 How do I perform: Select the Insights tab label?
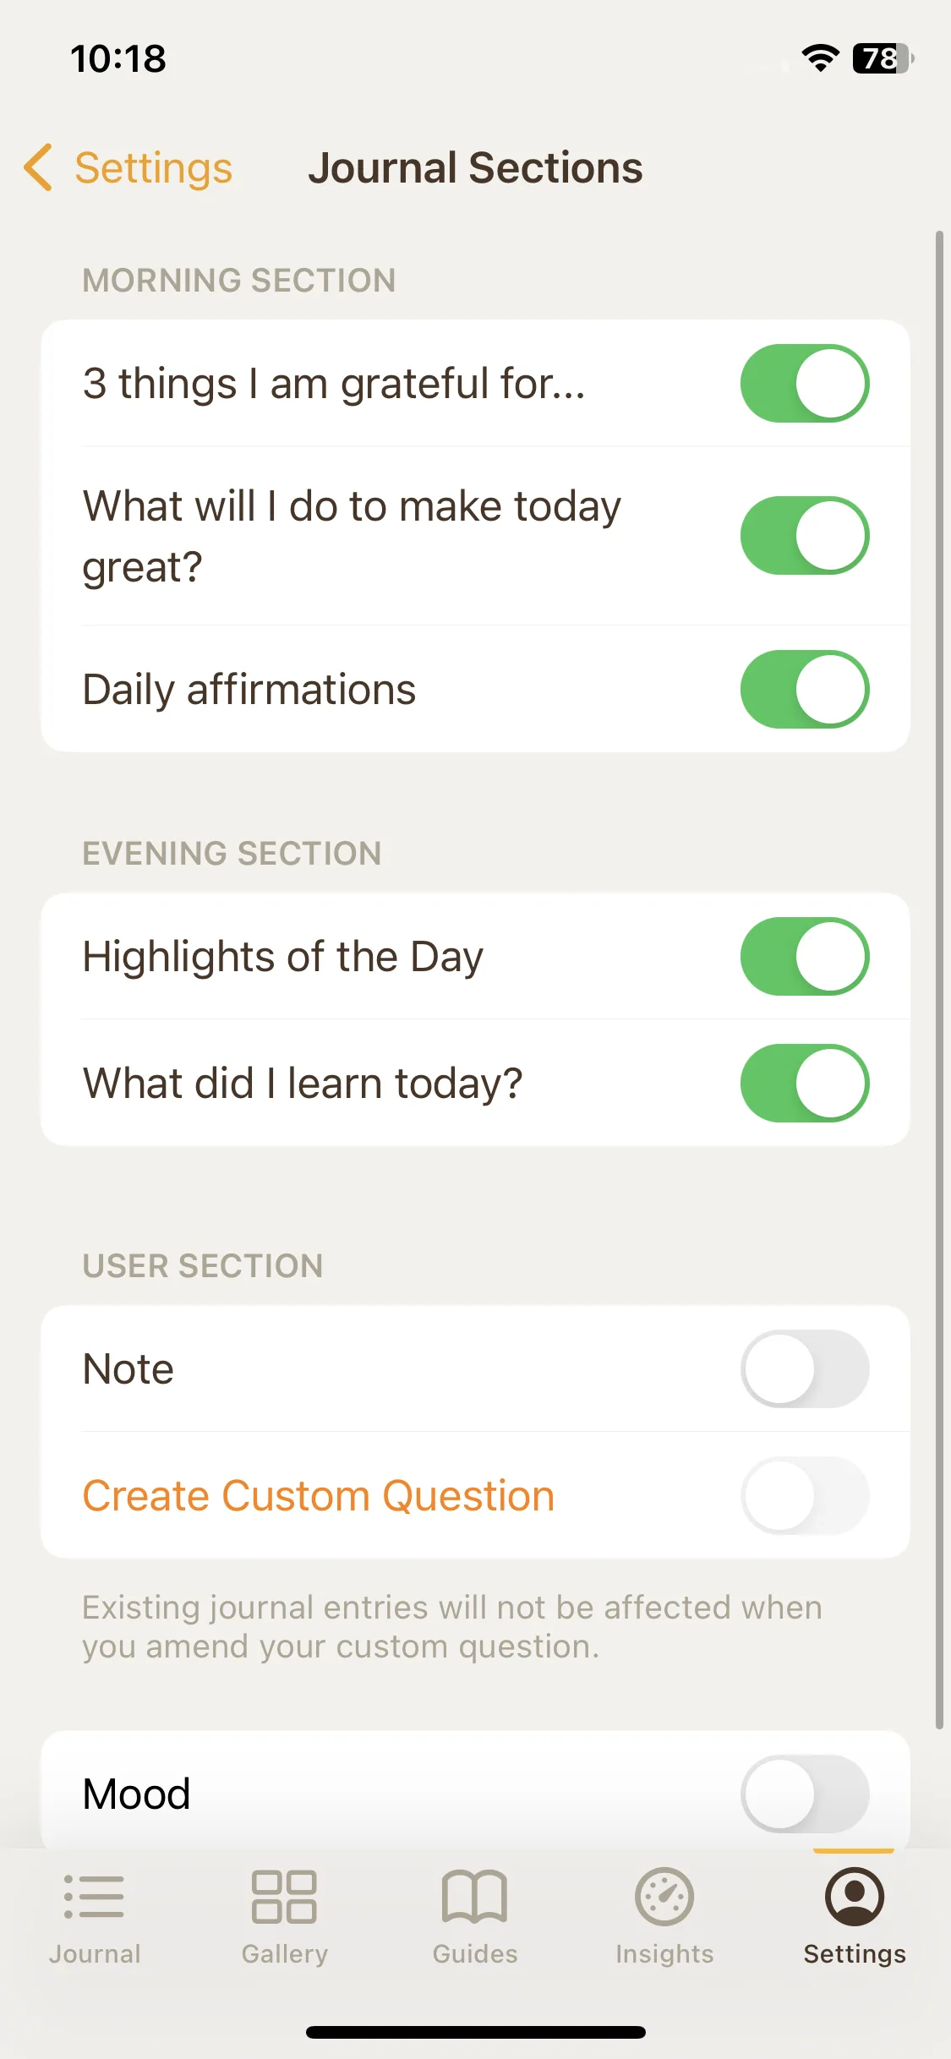[664, 1953]
